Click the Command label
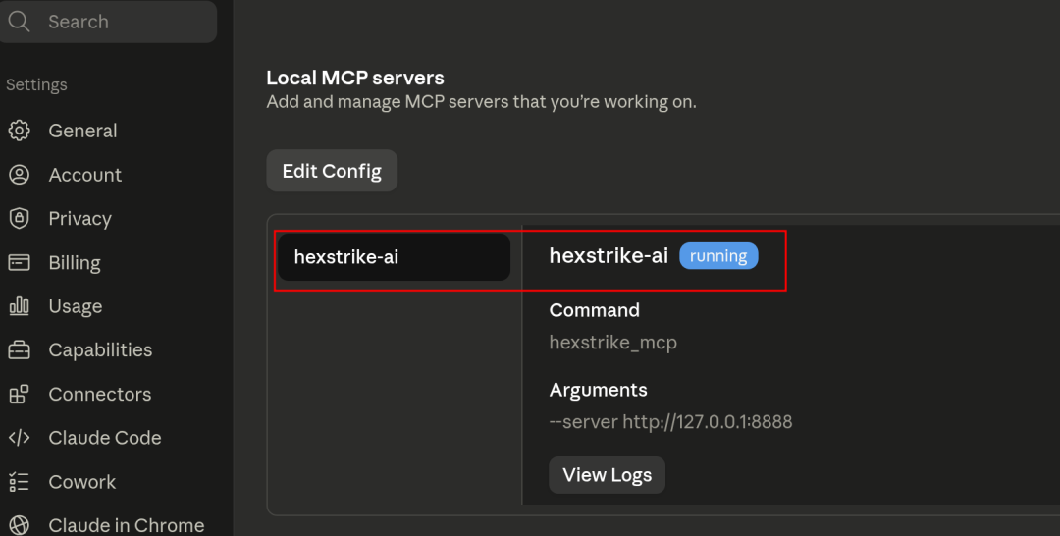 coord(594,310)
